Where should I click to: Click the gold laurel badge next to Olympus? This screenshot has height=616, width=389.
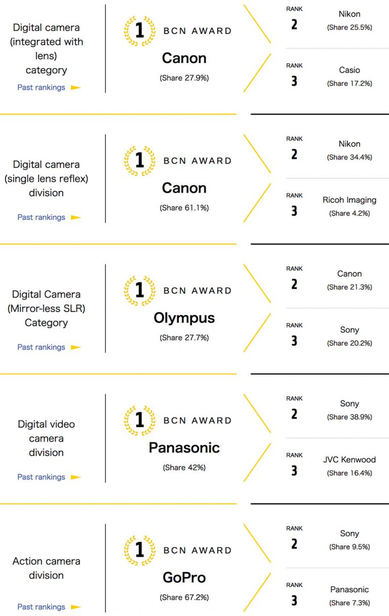pos(138,290)
